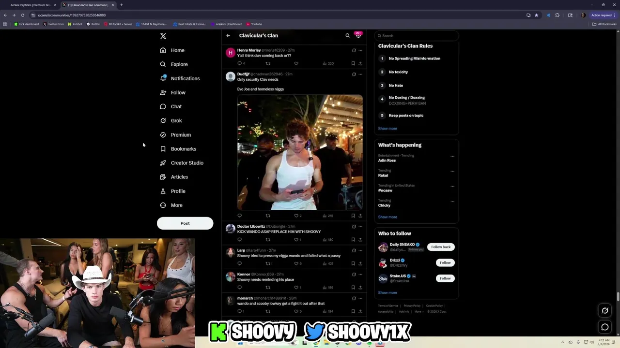Click the Follow sidebar icon
Viewport: 620px width, 348px height.
tap(163, 92)
